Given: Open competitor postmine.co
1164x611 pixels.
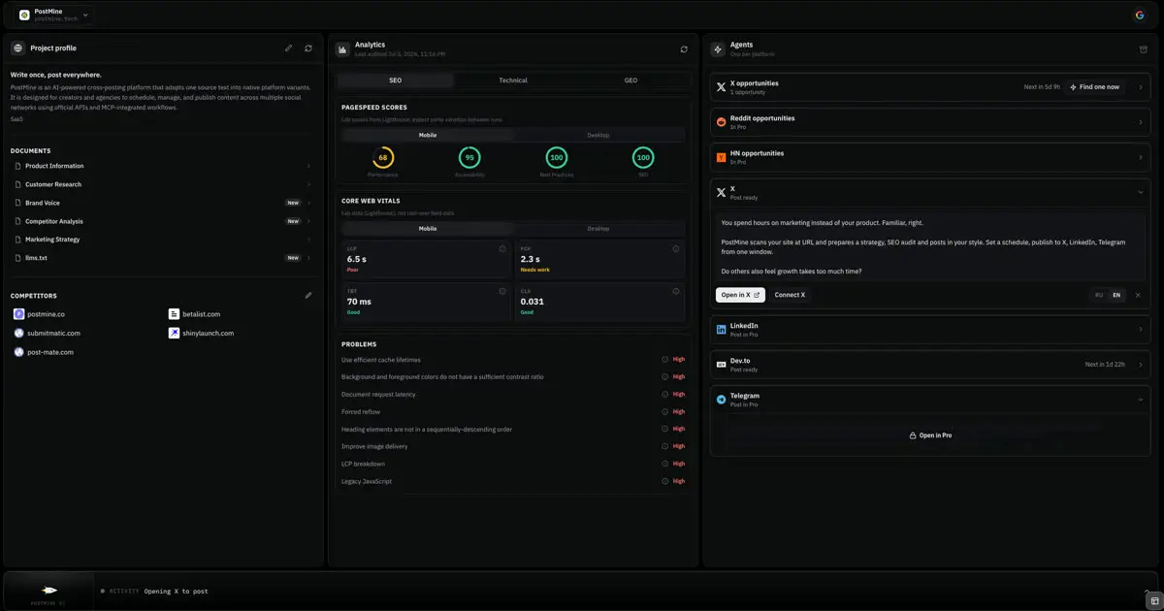Looking at the screenshot, I should [40, 314].
